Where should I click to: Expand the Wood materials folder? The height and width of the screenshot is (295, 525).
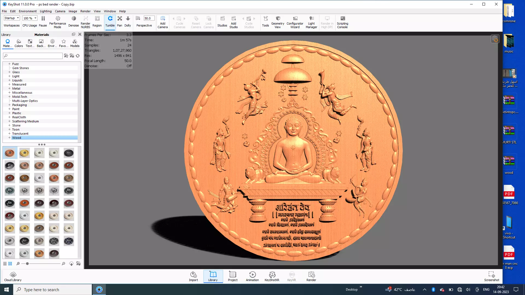coord(9,138)
